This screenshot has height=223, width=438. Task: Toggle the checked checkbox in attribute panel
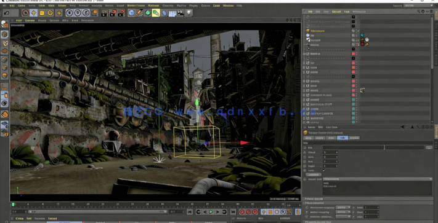tap(324, 170)
